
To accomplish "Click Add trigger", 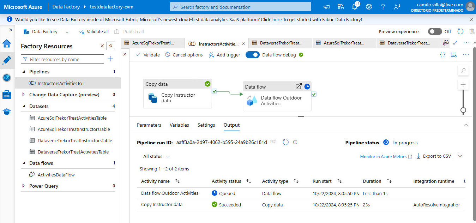I will [224, 55].
